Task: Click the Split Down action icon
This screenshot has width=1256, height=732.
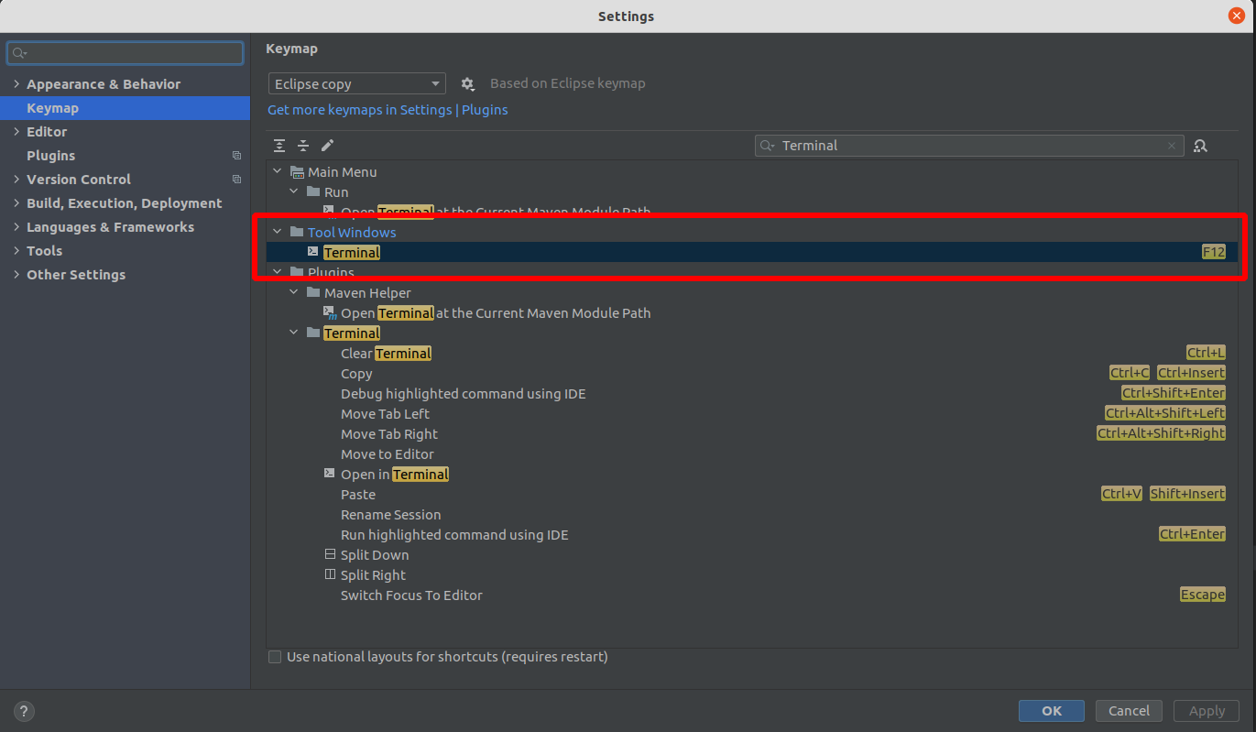Action: (331, 555)
